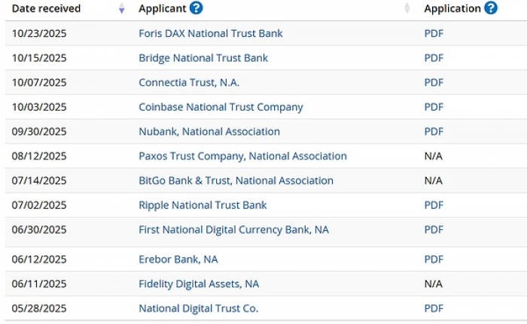
Task: Open Coinbase National Trust Company link
Action: [221, 107]
